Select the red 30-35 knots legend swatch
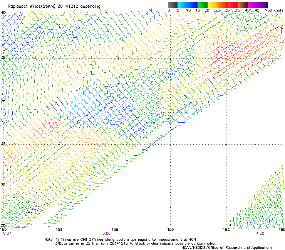Viewport: 285px width, 250px height. (233, 5)
